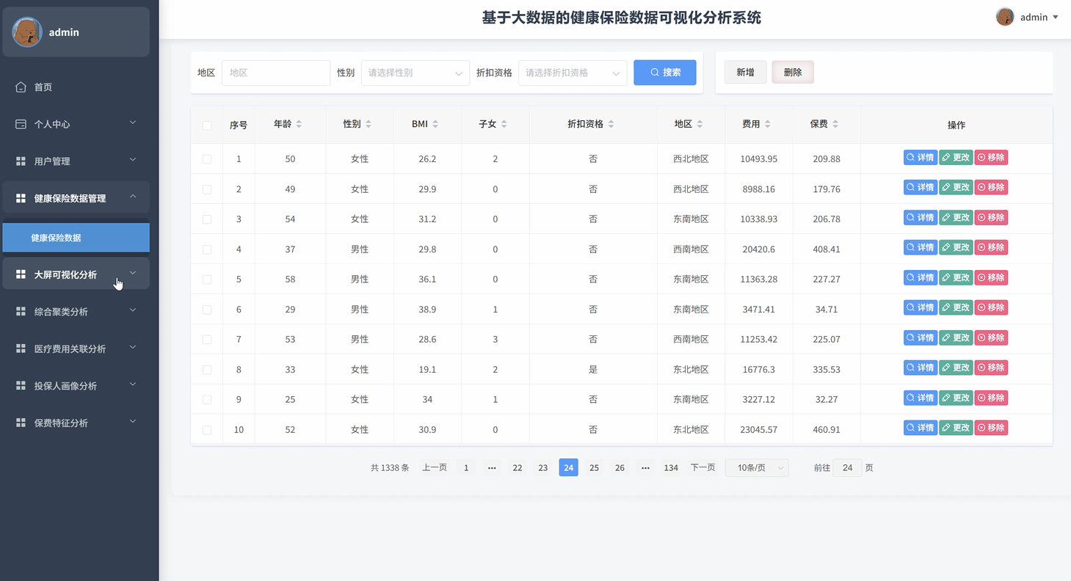Screen dimensions: 1071x581
Task: Open the 投保人画像分析 menu
Action: coord(76,386)
